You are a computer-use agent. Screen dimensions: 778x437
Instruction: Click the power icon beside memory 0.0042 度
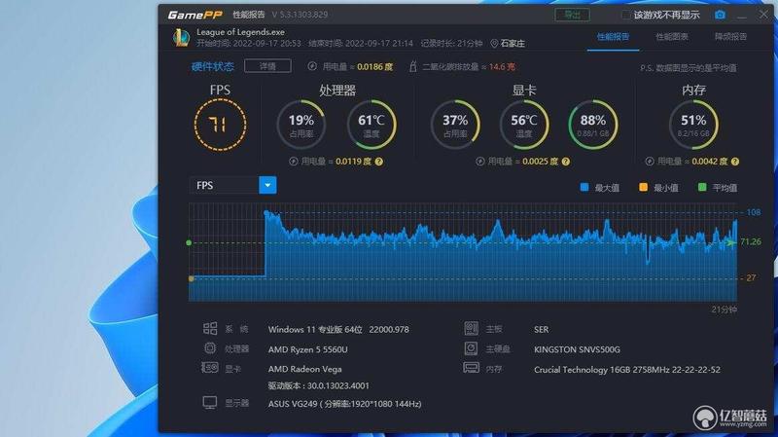pyautogui.click(x=650, y=162)
